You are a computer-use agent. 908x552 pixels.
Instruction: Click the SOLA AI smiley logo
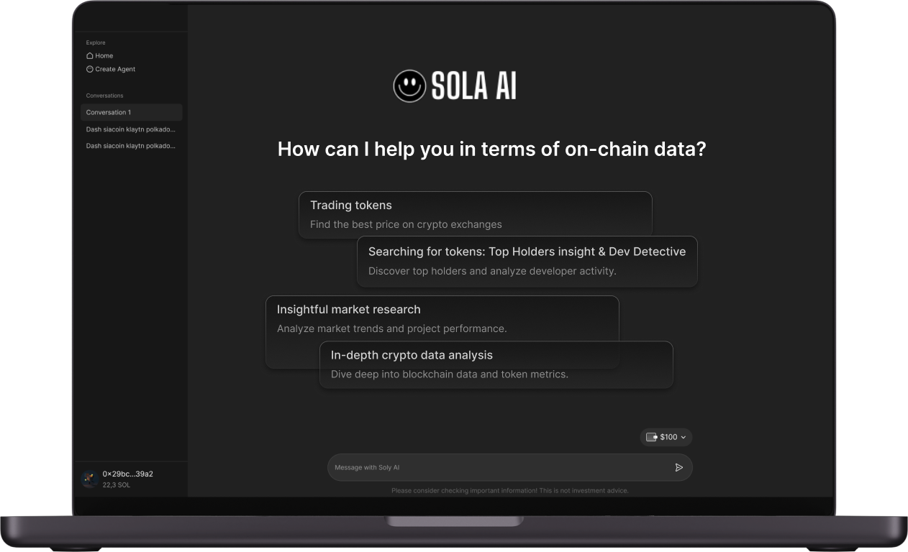coord(409,86)
